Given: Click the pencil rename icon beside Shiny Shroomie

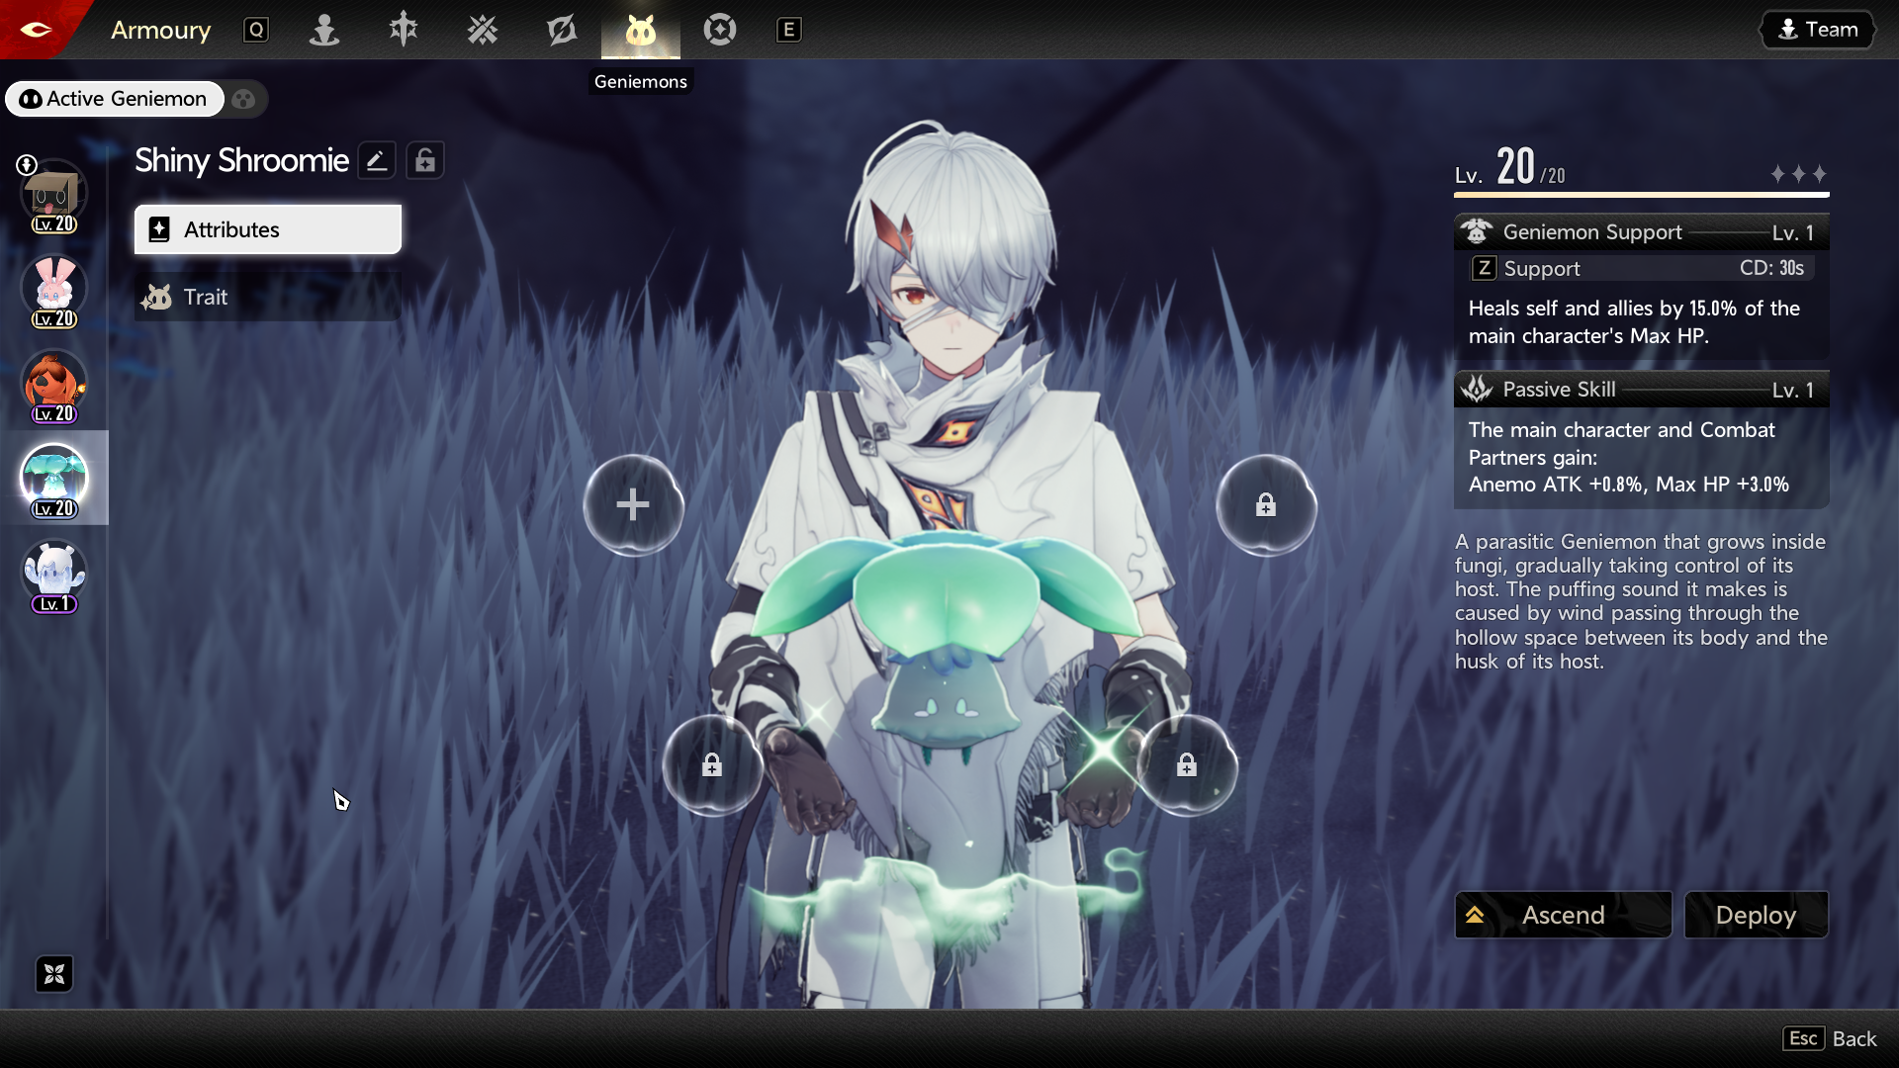Looking at the screenshot, I should 376,160.
